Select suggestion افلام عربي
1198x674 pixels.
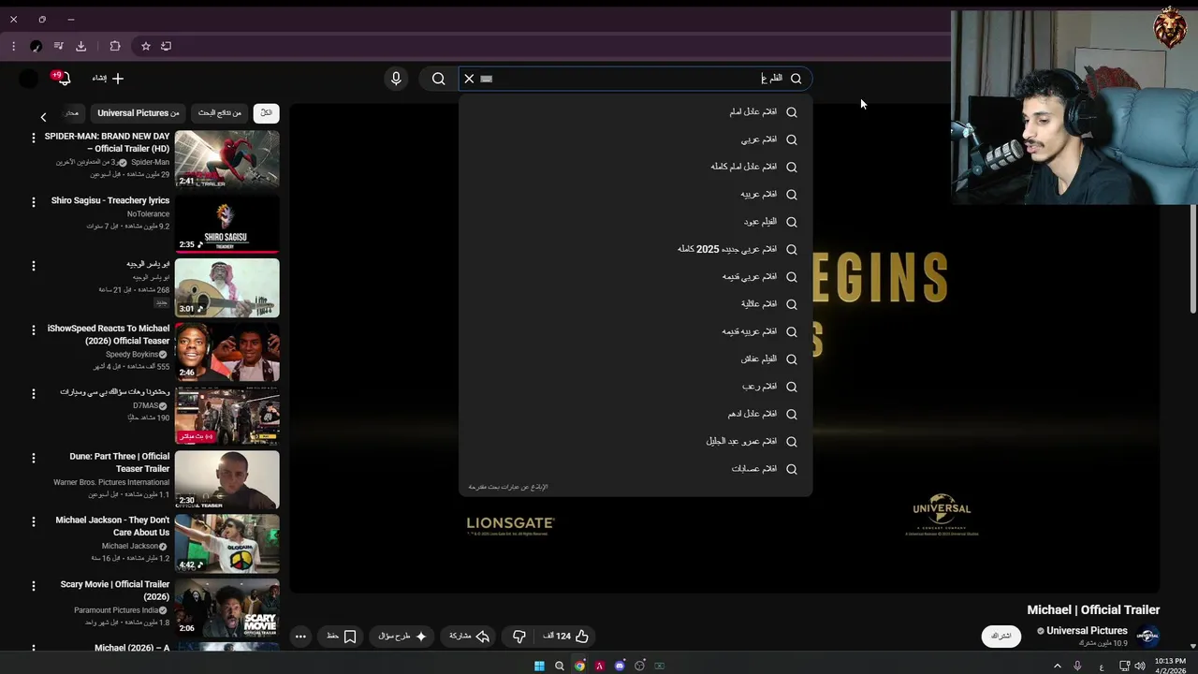tap(636, 139)
